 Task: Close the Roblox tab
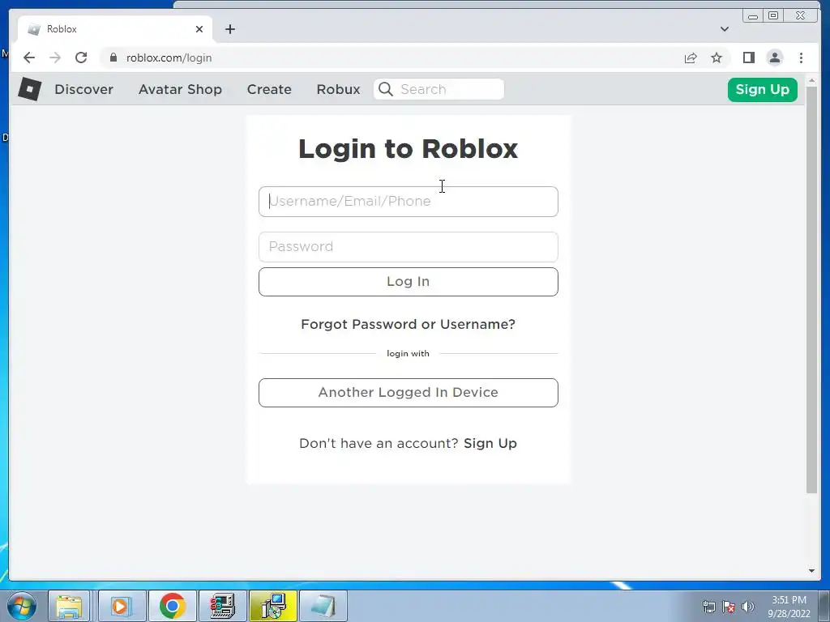[199, 29]
